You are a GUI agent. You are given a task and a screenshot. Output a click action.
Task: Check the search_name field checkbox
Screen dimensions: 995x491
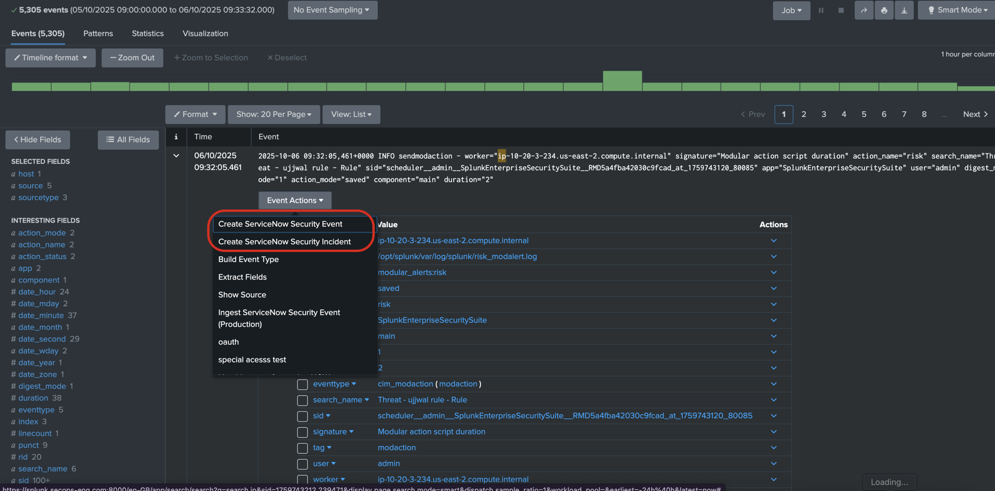[302, 401]
